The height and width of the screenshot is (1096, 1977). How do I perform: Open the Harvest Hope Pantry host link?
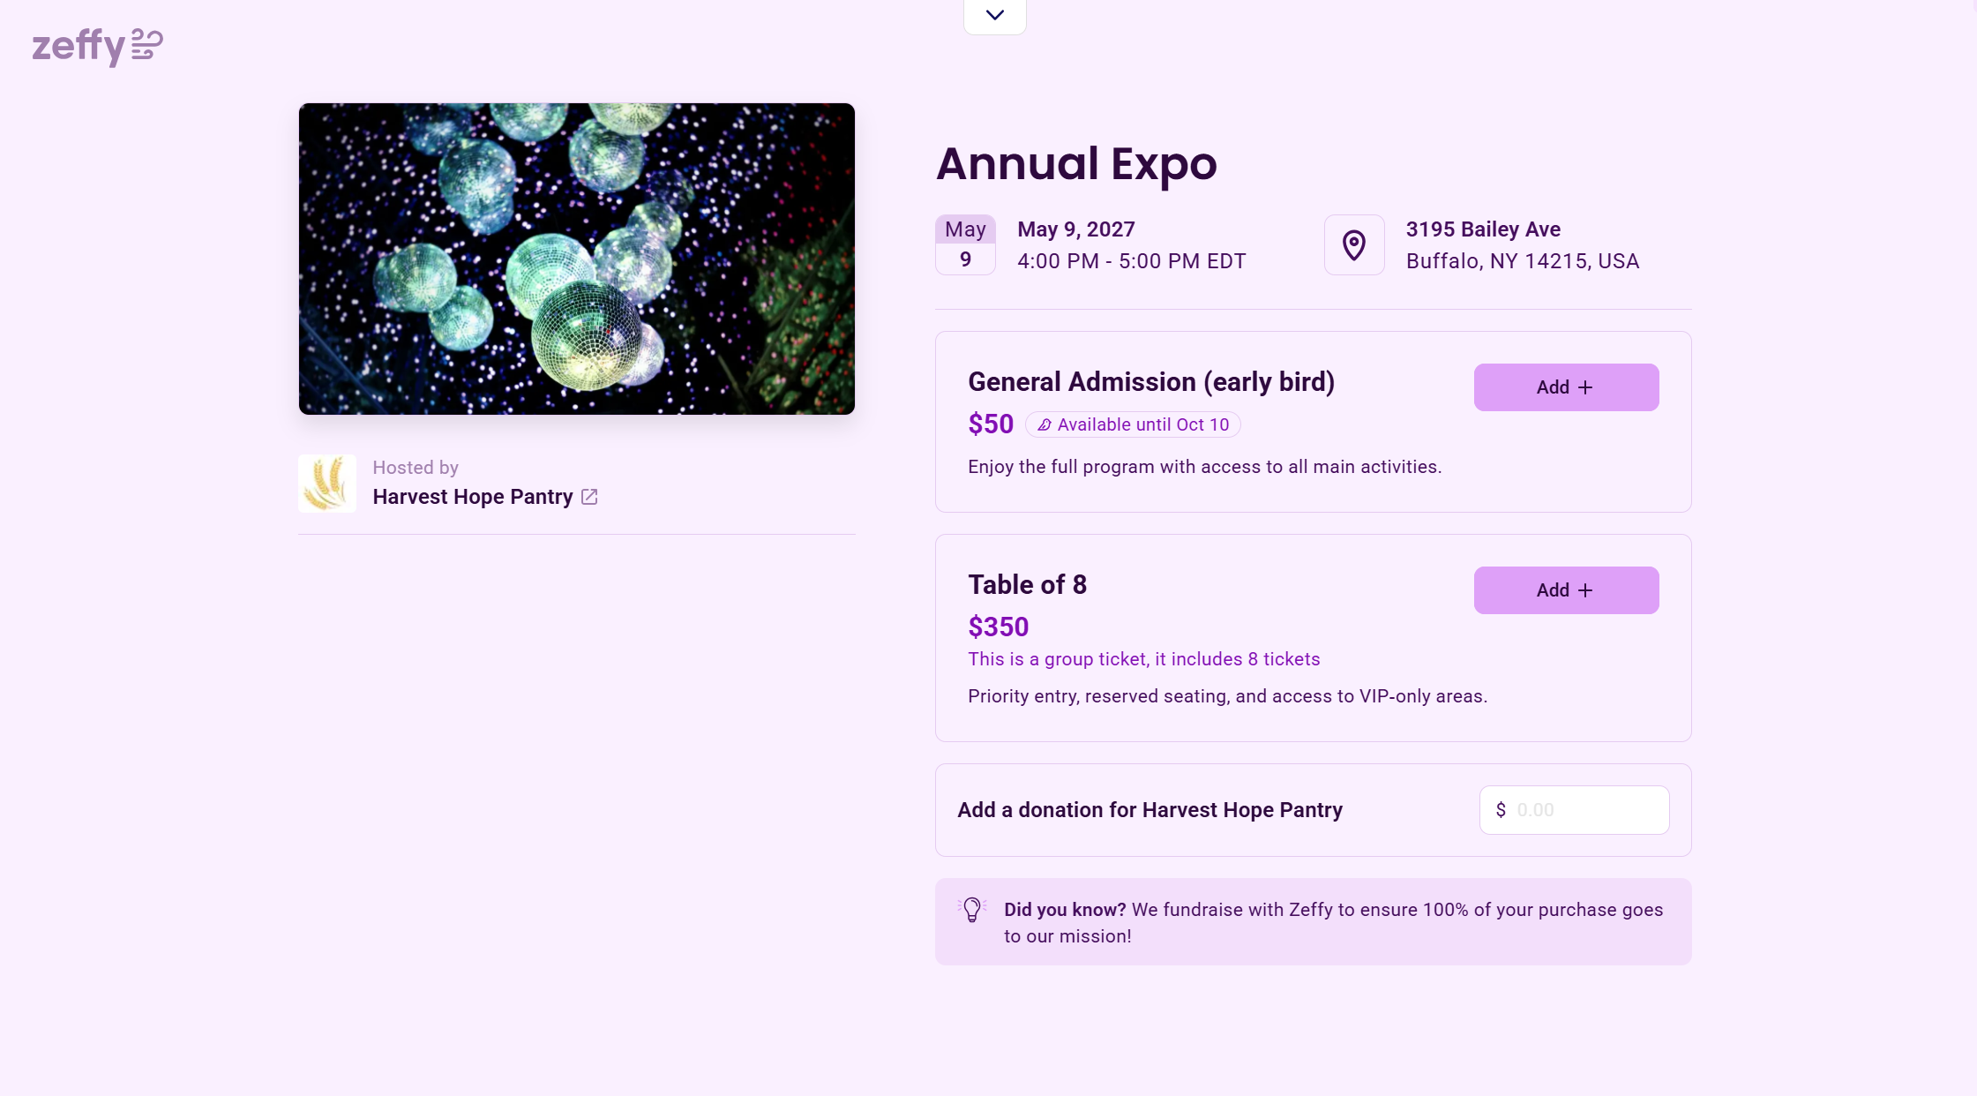(473, 497)
